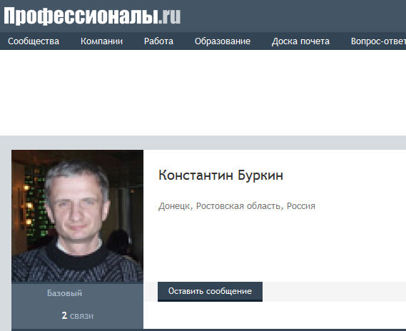Click the Базовый account status label
406x331 pixels.
[64, 293]
